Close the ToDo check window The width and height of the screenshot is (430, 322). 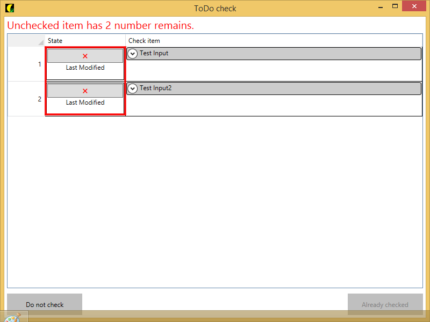[415, 6]
